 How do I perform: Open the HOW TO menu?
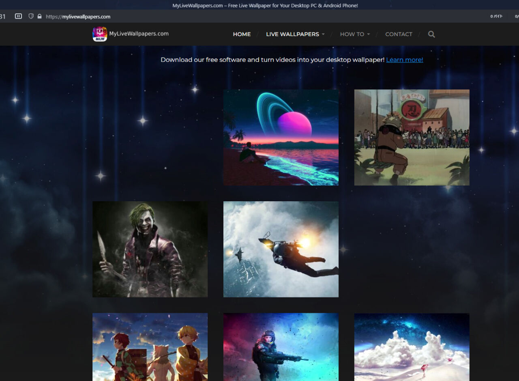point(352,34)
